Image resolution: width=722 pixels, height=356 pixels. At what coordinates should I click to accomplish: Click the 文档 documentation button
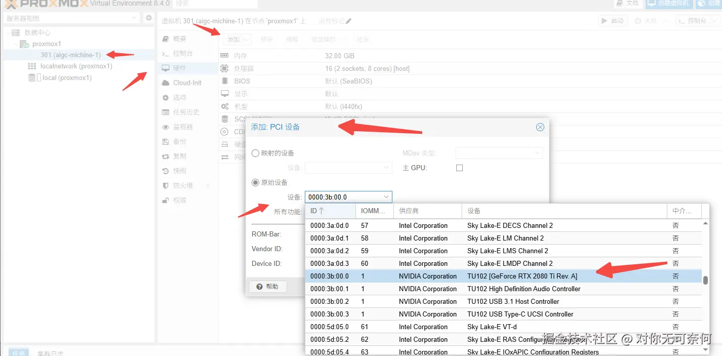pyautogui.click(x=627, y=3)
